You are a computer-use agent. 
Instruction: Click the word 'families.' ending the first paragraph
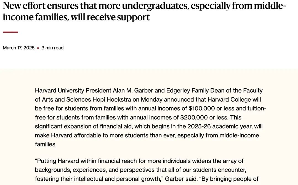(46, 144)
